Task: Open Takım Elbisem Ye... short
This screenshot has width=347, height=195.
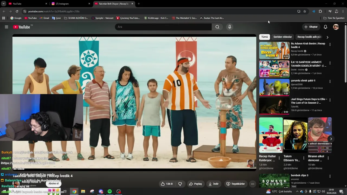Action: [295, 135]
